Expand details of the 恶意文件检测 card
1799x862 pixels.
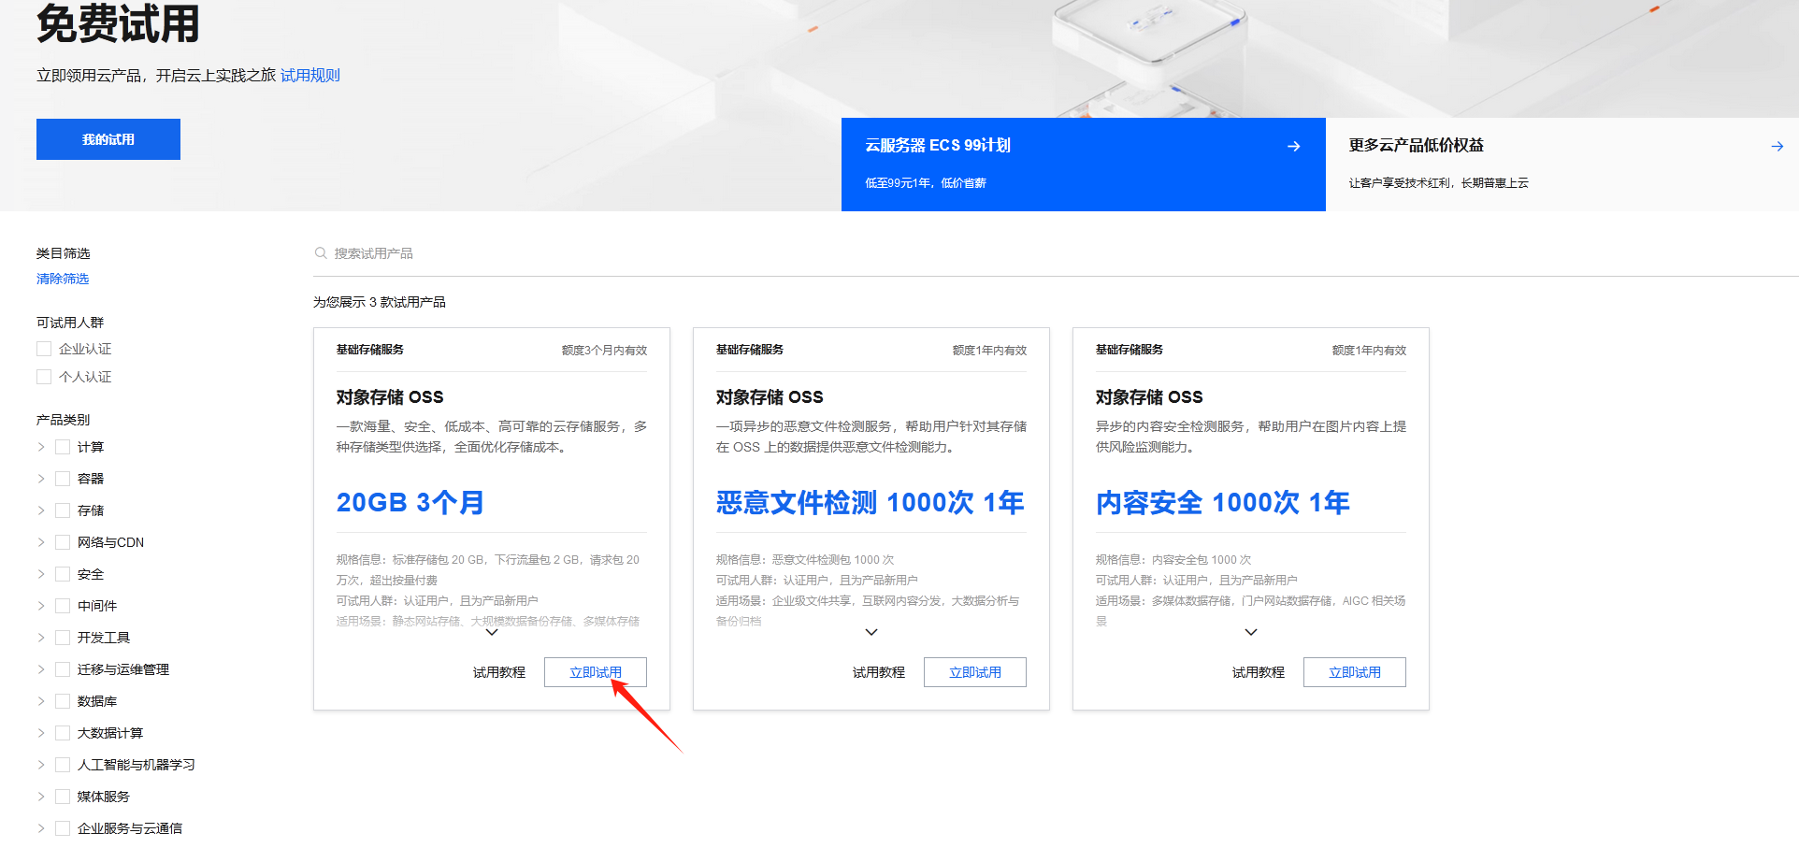click(871, 633)
